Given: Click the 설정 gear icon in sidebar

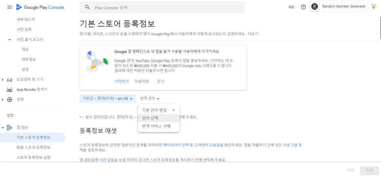Looking at the screenshot, I should [x=9, y=100].
